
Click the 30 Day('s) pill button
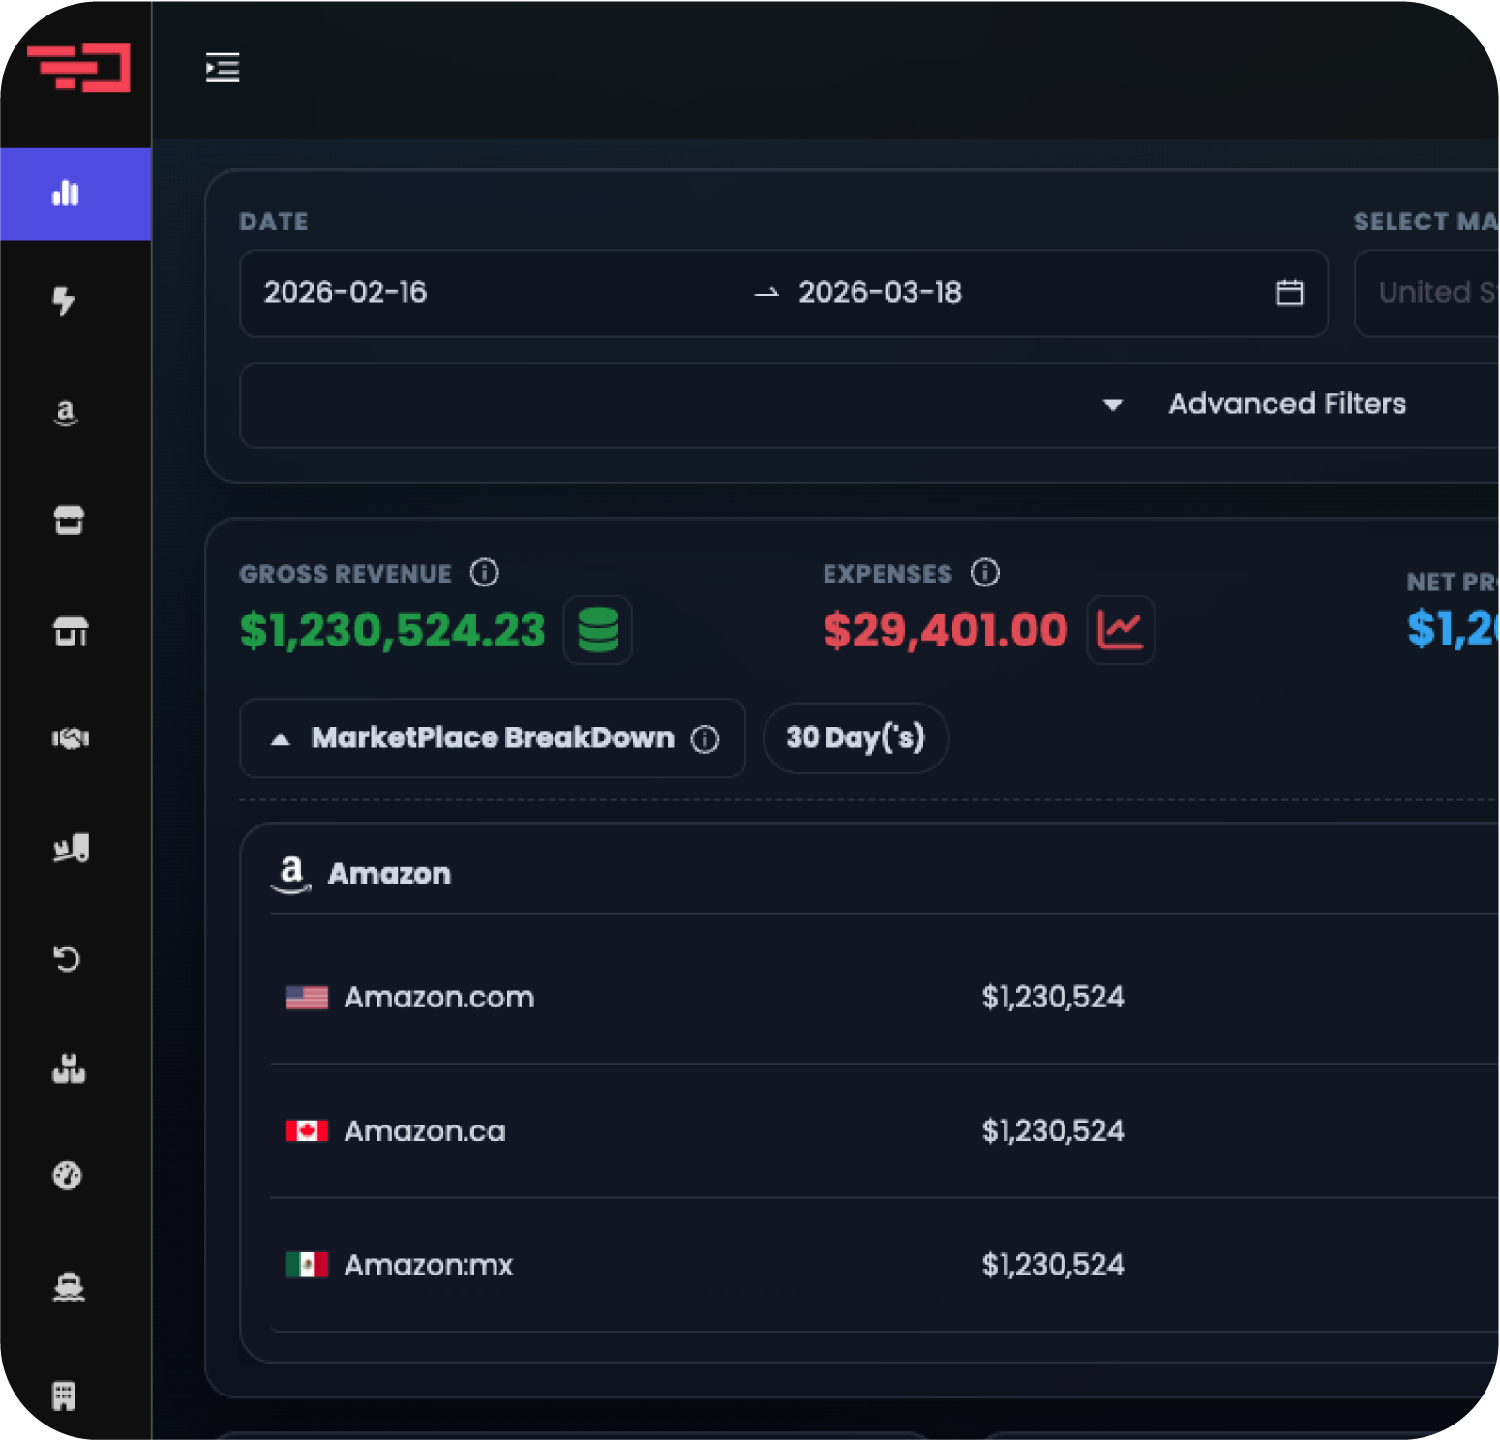[x=855, y=738]
